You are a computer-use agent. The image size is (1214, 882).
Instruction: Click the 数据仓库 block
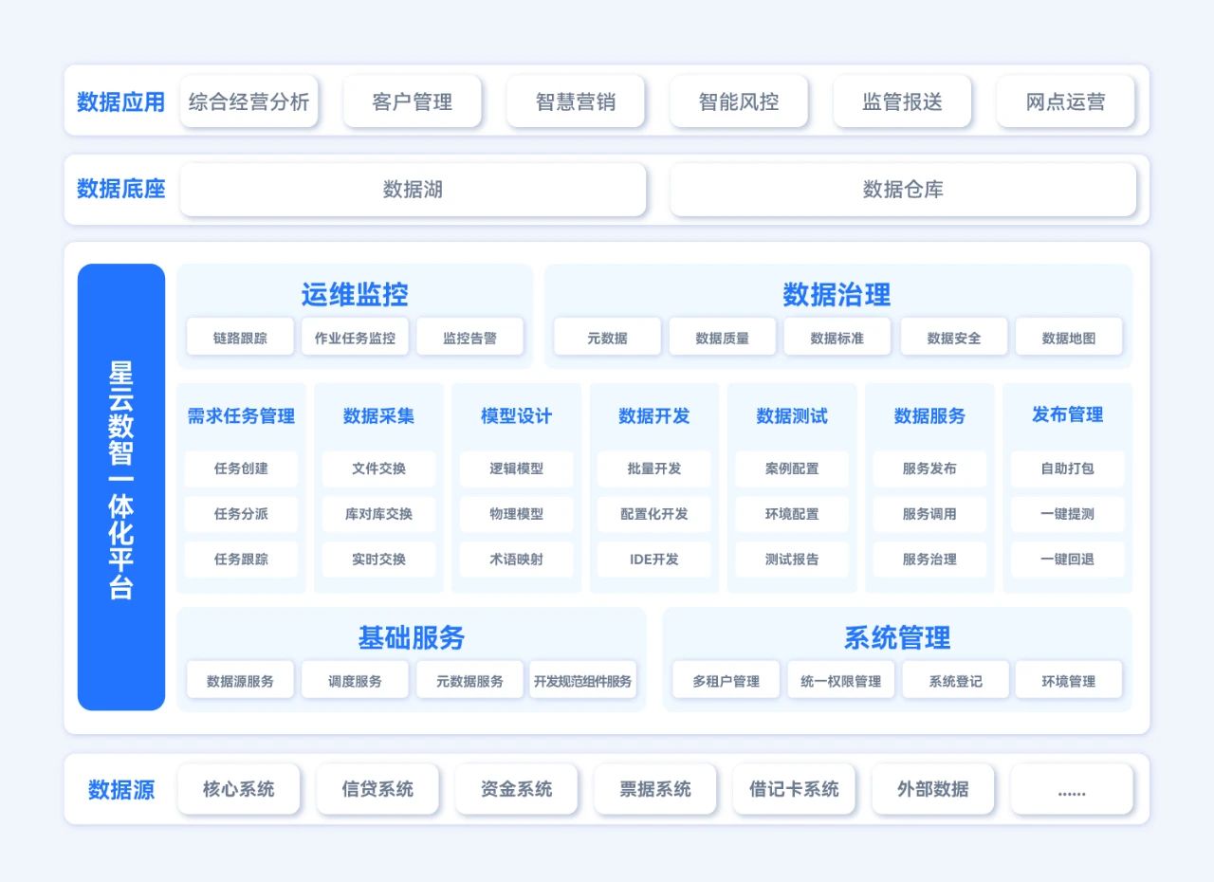point(903,190)
